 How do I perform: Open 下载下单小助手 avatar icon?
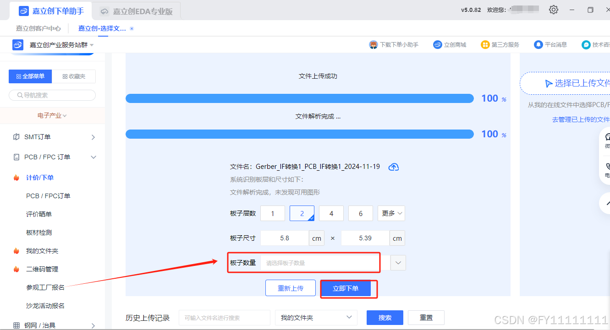(374, 44)
